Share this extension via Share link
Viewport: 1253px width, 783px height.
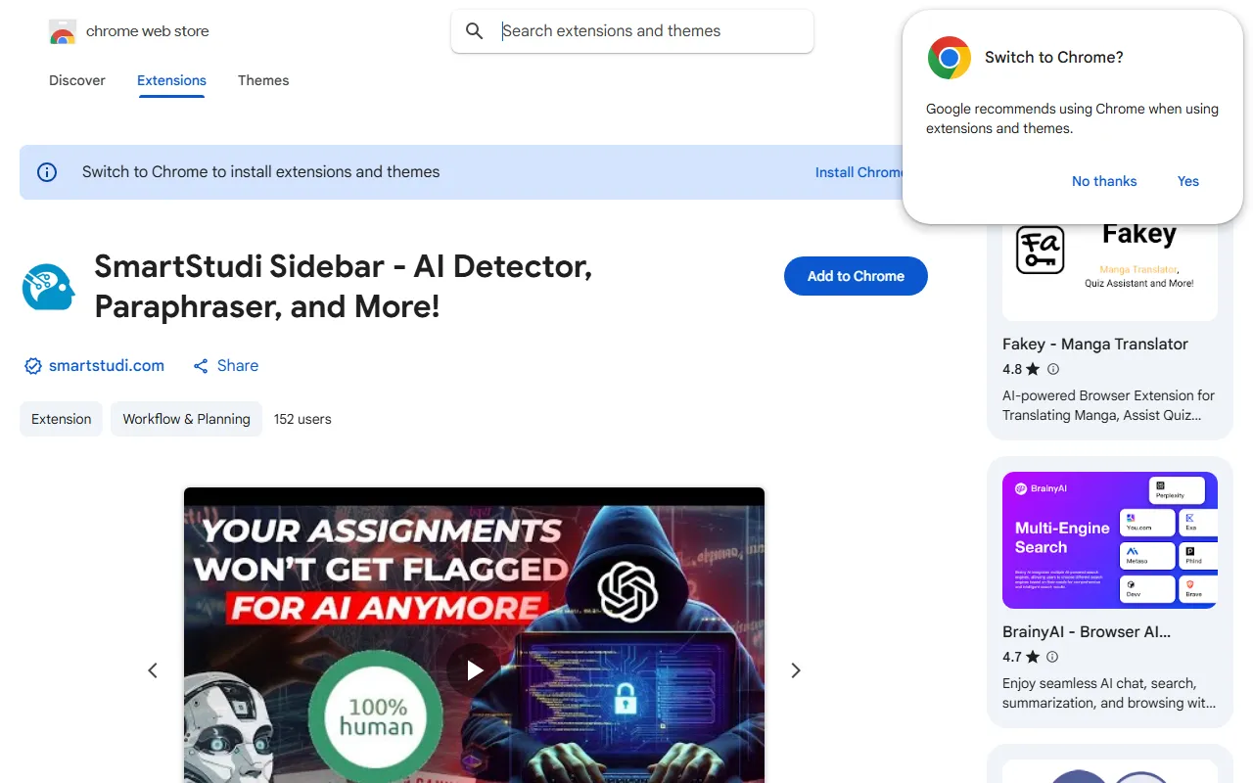point(226,365)
